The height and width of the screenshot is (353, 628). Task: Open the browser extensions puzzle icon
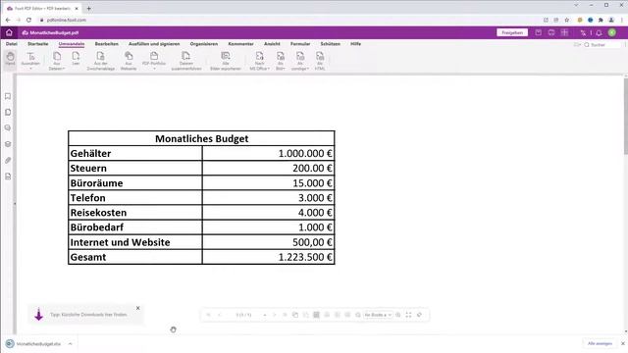(x=601, y=20)
